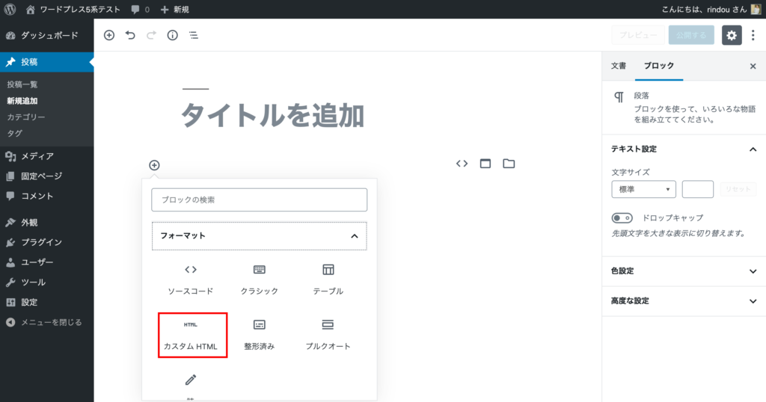The image size is (766, 402).
Task: Click the プレビュー button
Action: [638, 35]
